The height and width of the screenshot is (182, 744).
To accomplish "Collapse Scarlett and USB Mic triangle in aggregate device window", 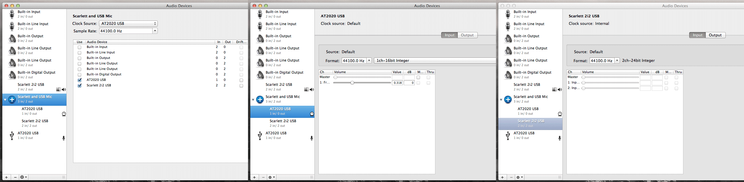I will (5, 100).
